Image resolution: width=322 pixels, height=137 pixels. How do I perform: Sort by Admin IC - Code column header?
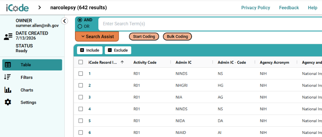click(232, 62)
